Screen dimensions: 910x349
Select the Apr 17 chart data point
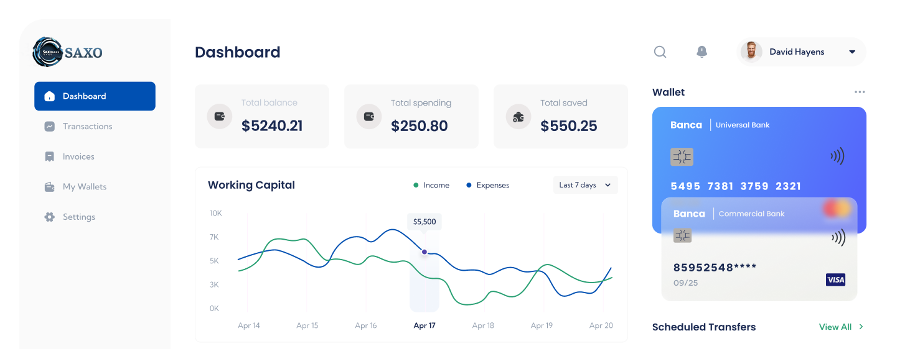(425, 252)
